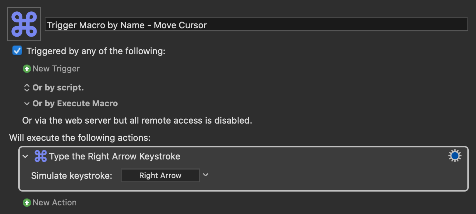476x214 pixels.
Task: Click the Simulate keystroke label
Action: pos(72,176)
